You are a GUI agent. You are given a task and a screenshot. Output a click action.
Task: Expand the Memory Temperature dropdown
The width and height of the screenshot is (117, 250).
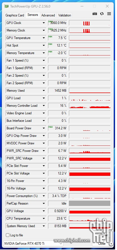pos(44,53)
